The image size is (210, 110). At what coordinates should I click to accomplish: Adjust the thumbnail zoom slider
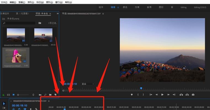[23, 95]
